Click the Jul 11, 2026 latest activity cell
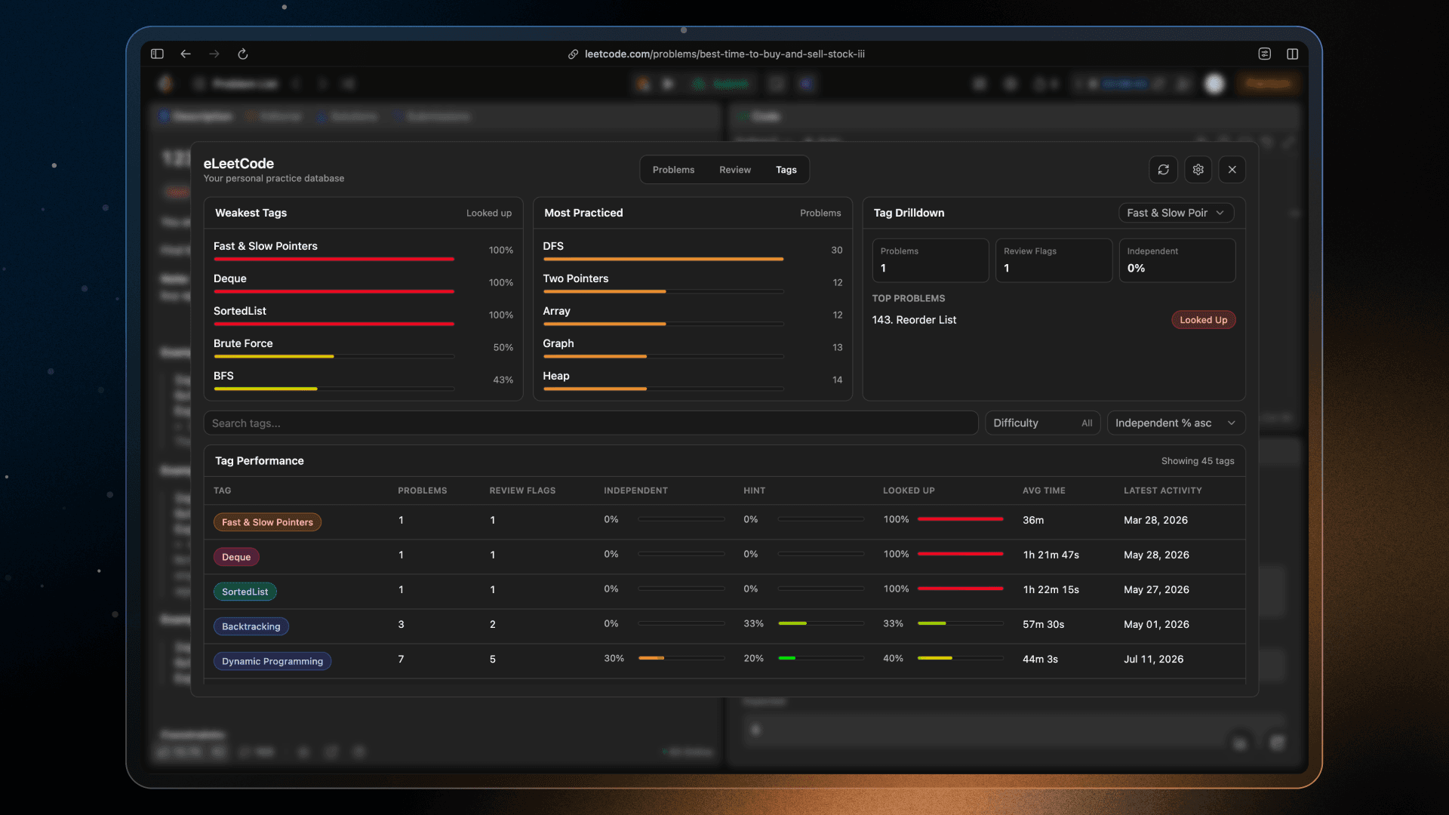Viewport: 1449px width, 815px height. [x=1153, y=659]
